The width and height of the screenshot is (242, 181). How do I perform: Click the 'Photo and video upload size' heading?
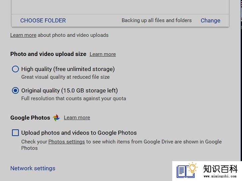pyautogui.click(x=48, y=54)
